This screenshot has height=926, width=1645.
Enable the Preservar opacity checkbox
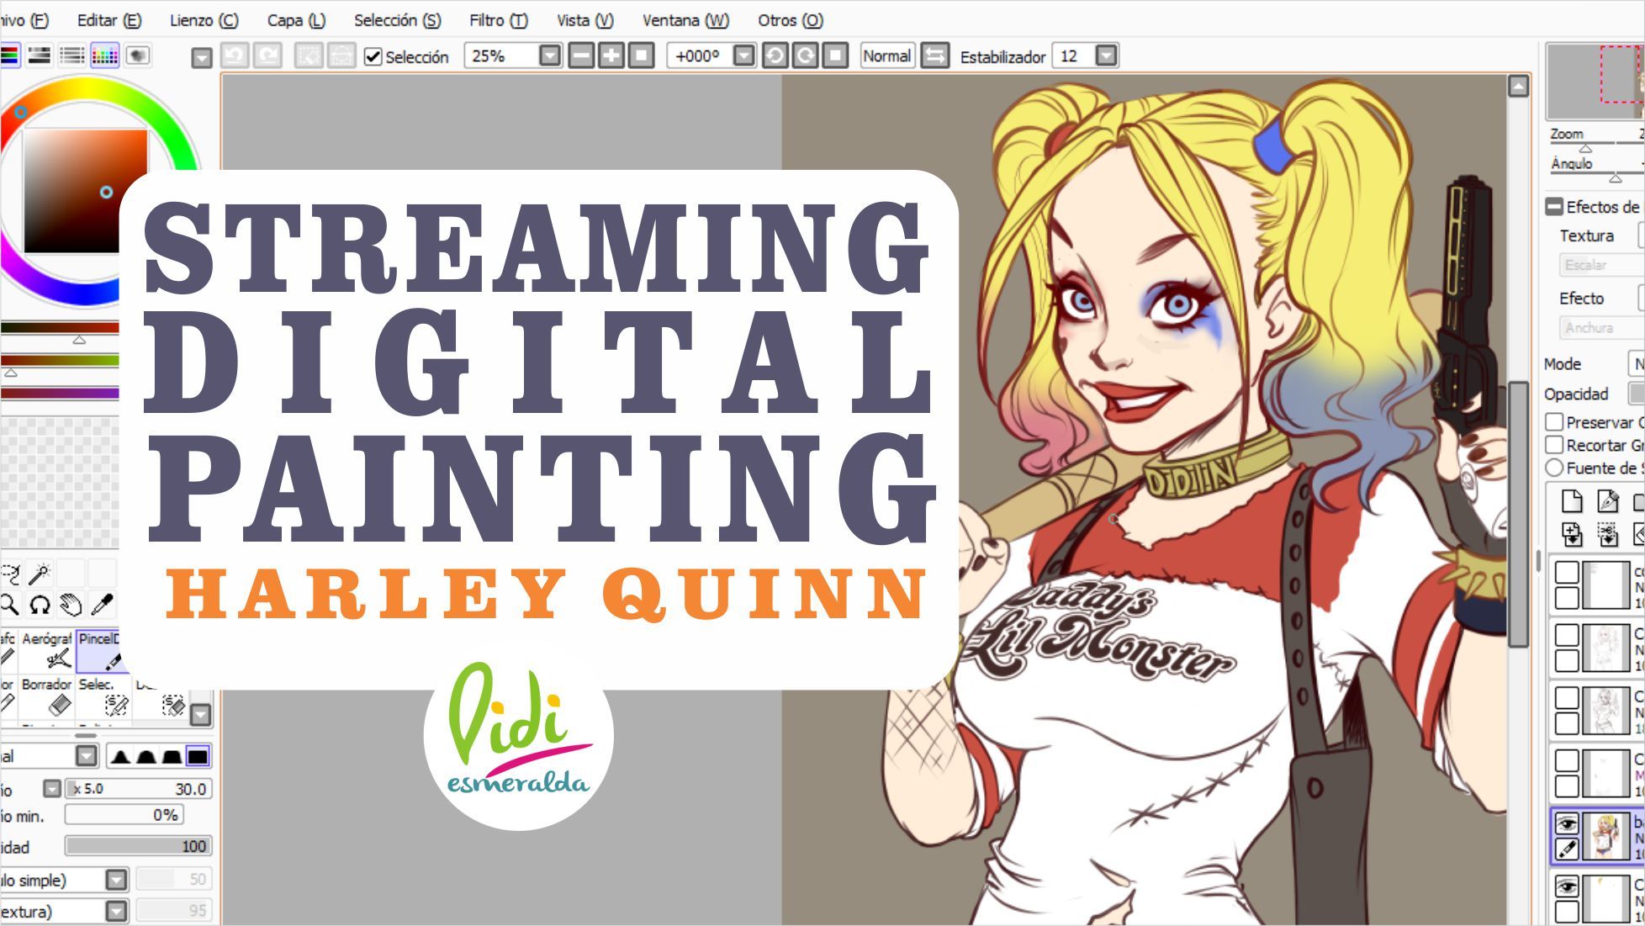tap(1554, 422)
